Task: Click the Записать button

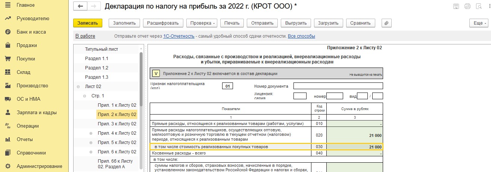Action: pos(87,23)
